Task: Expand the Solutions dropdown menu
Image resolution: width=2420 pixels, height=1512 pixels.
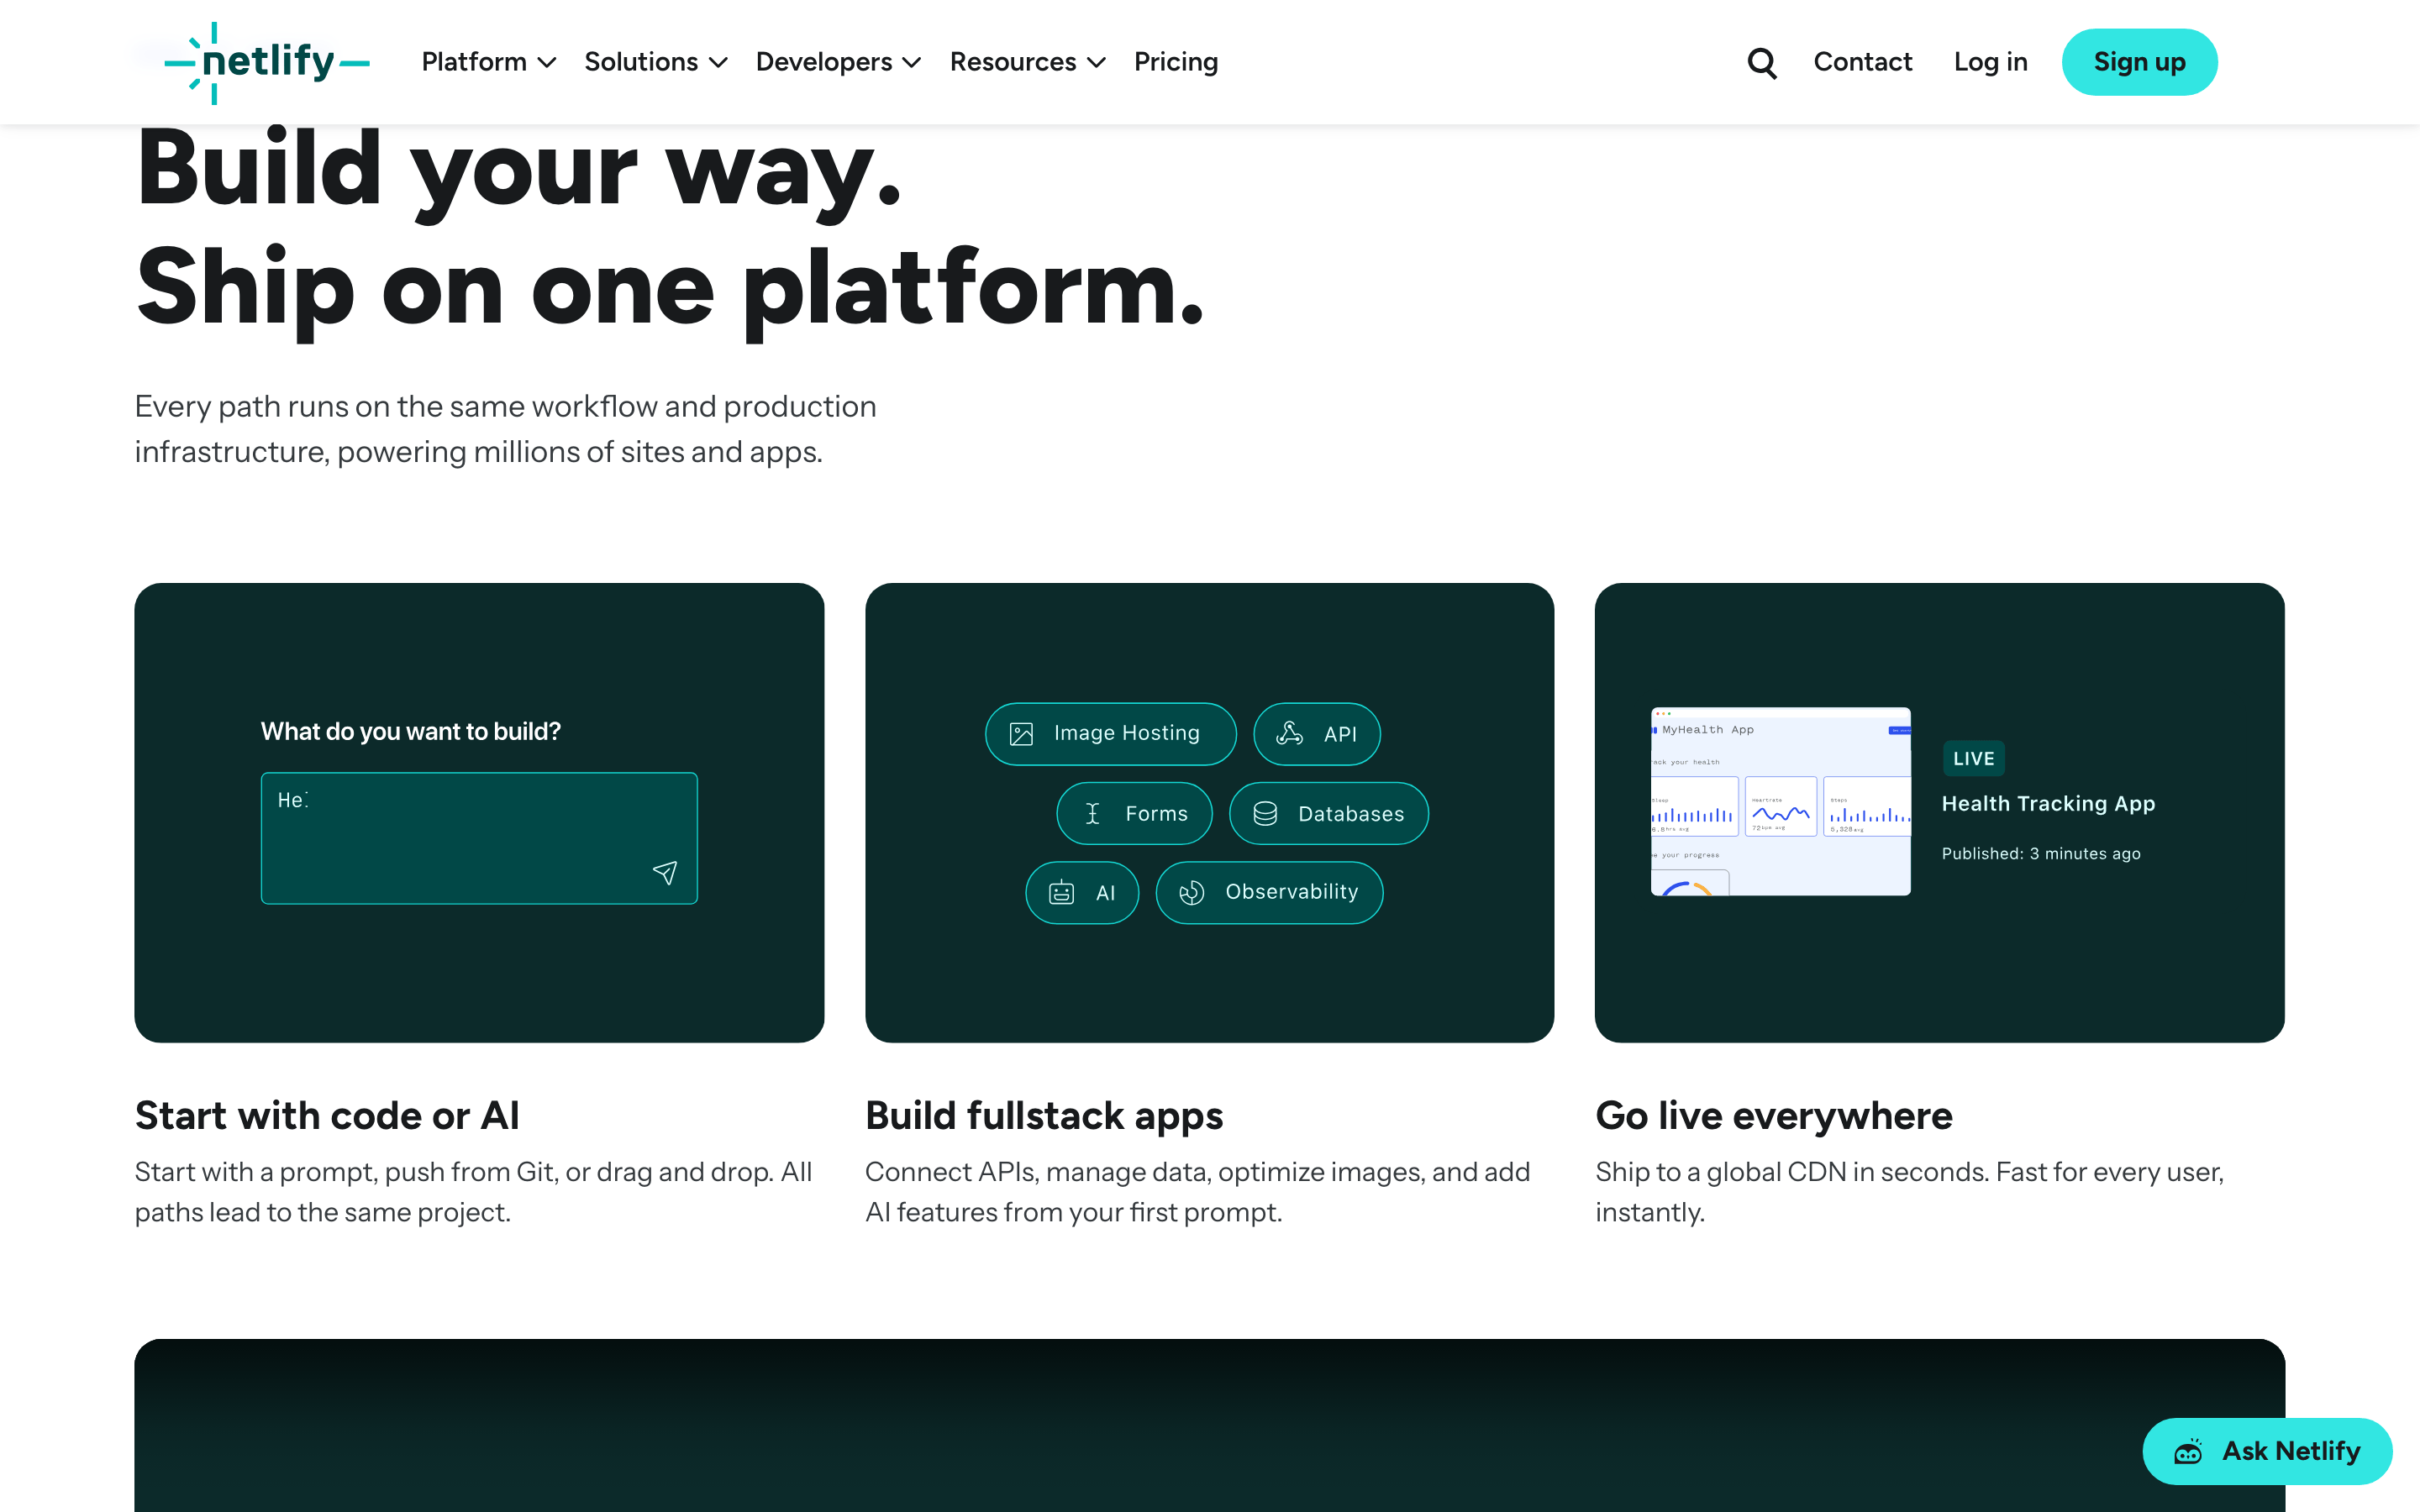Action: pos(656,62)
